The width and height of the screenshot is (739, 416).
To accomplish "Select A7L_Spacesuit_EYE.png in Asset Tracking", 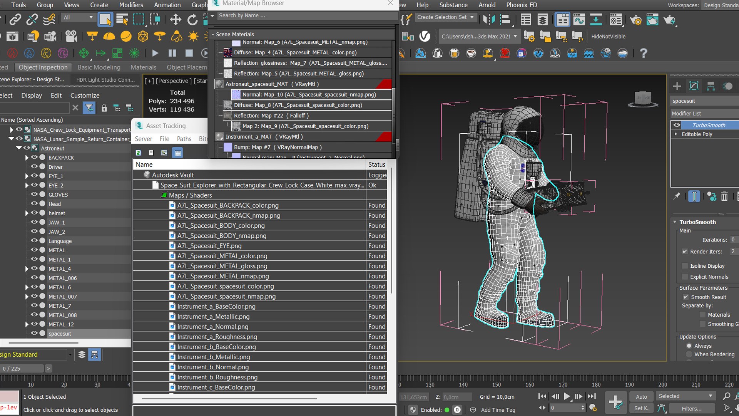I will [209, 246].
